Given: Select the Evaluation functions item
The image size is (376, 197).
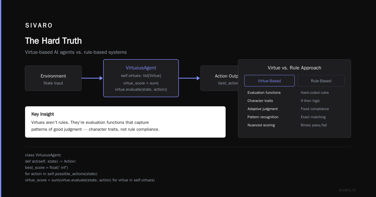Looking at the screenshot, I should click(264, 93).
